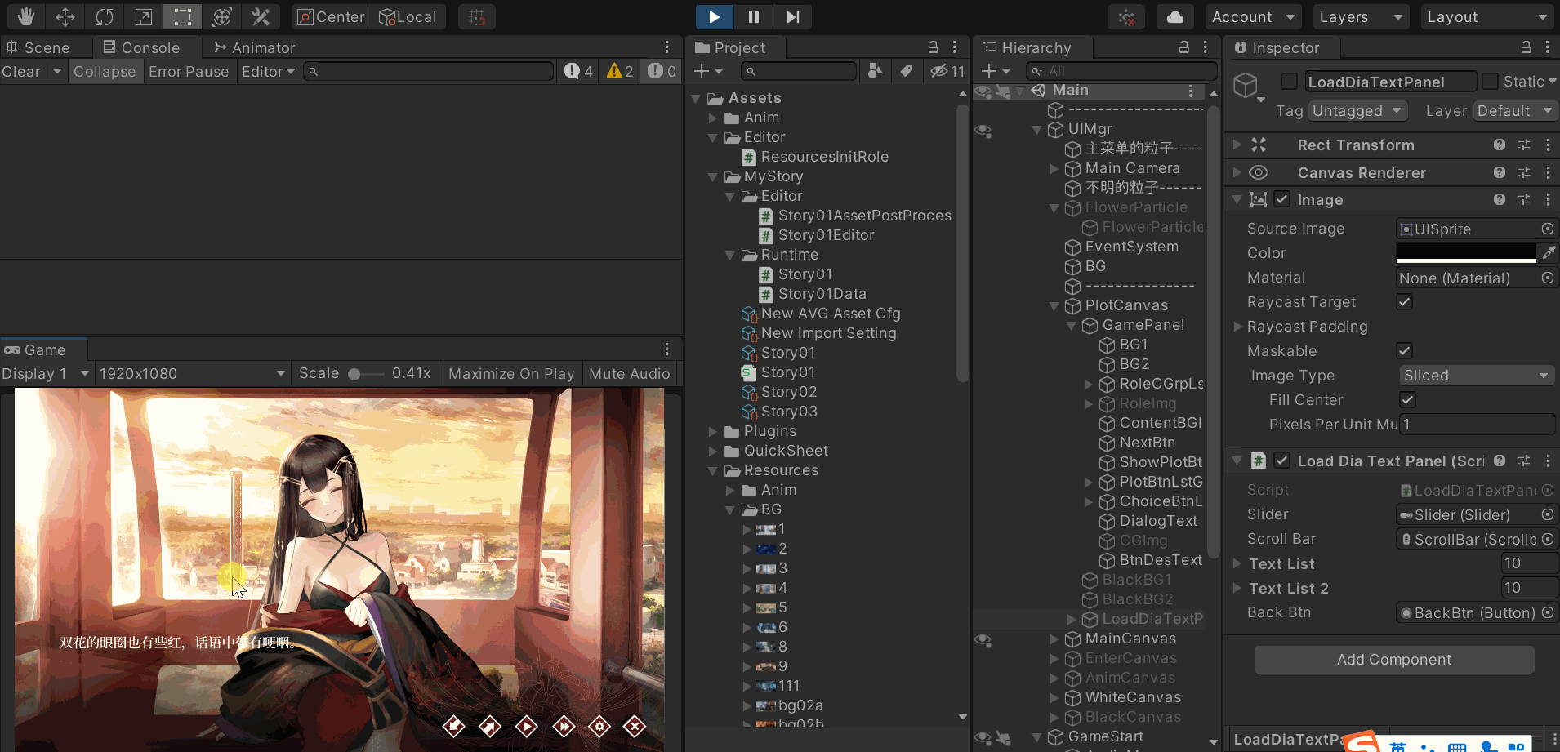Viewport: 1560px width, 752px height.
Task: Collapse the MyStory folder
Action: (x=712, y=177)
